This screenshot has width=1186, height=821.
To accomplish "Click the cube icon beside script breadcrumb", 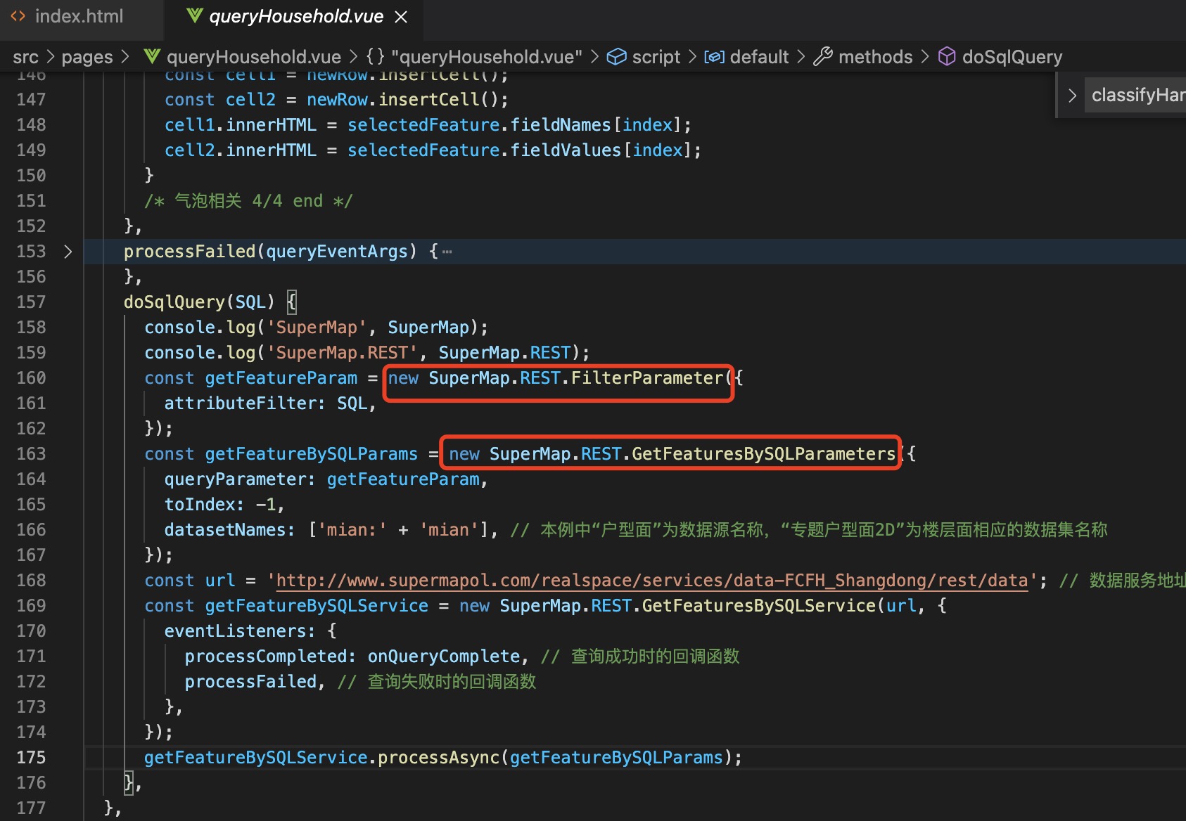I will click(x=616, y=56).
